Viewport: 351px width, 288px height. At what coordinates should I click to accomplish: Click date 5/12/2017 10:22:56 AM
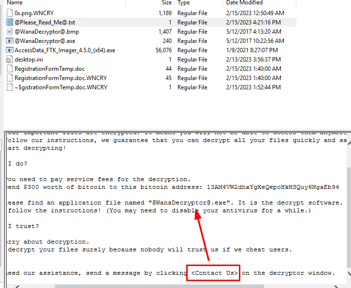pyautogui.click(x=255, y=41)
